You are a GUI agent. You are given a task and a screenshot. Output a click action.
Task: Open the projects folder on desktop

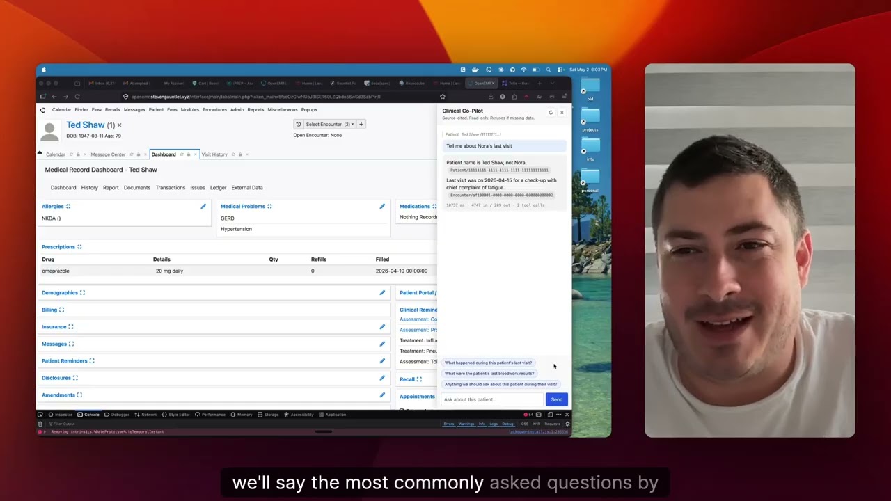[x=590, y=119]
